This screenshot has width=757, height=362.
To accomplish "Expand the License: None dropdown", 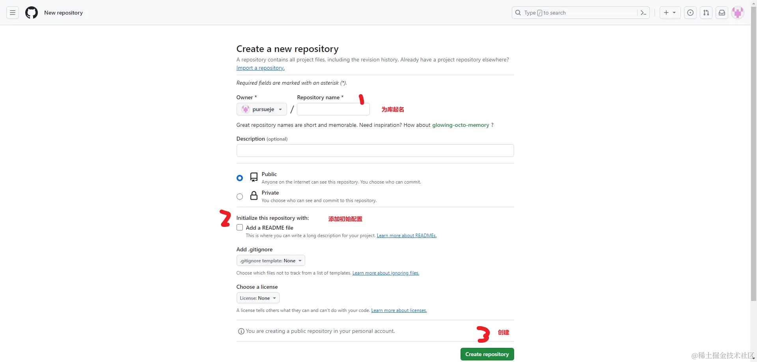I will 258,298.
